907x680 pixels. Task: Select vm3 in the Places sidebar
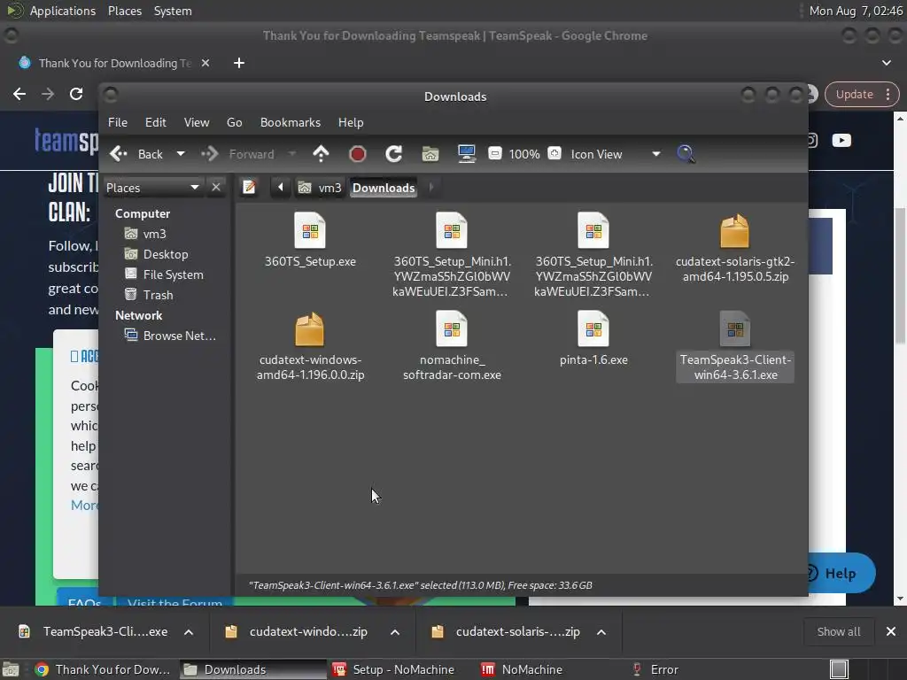pyautogui.click(x=145, y=234)
